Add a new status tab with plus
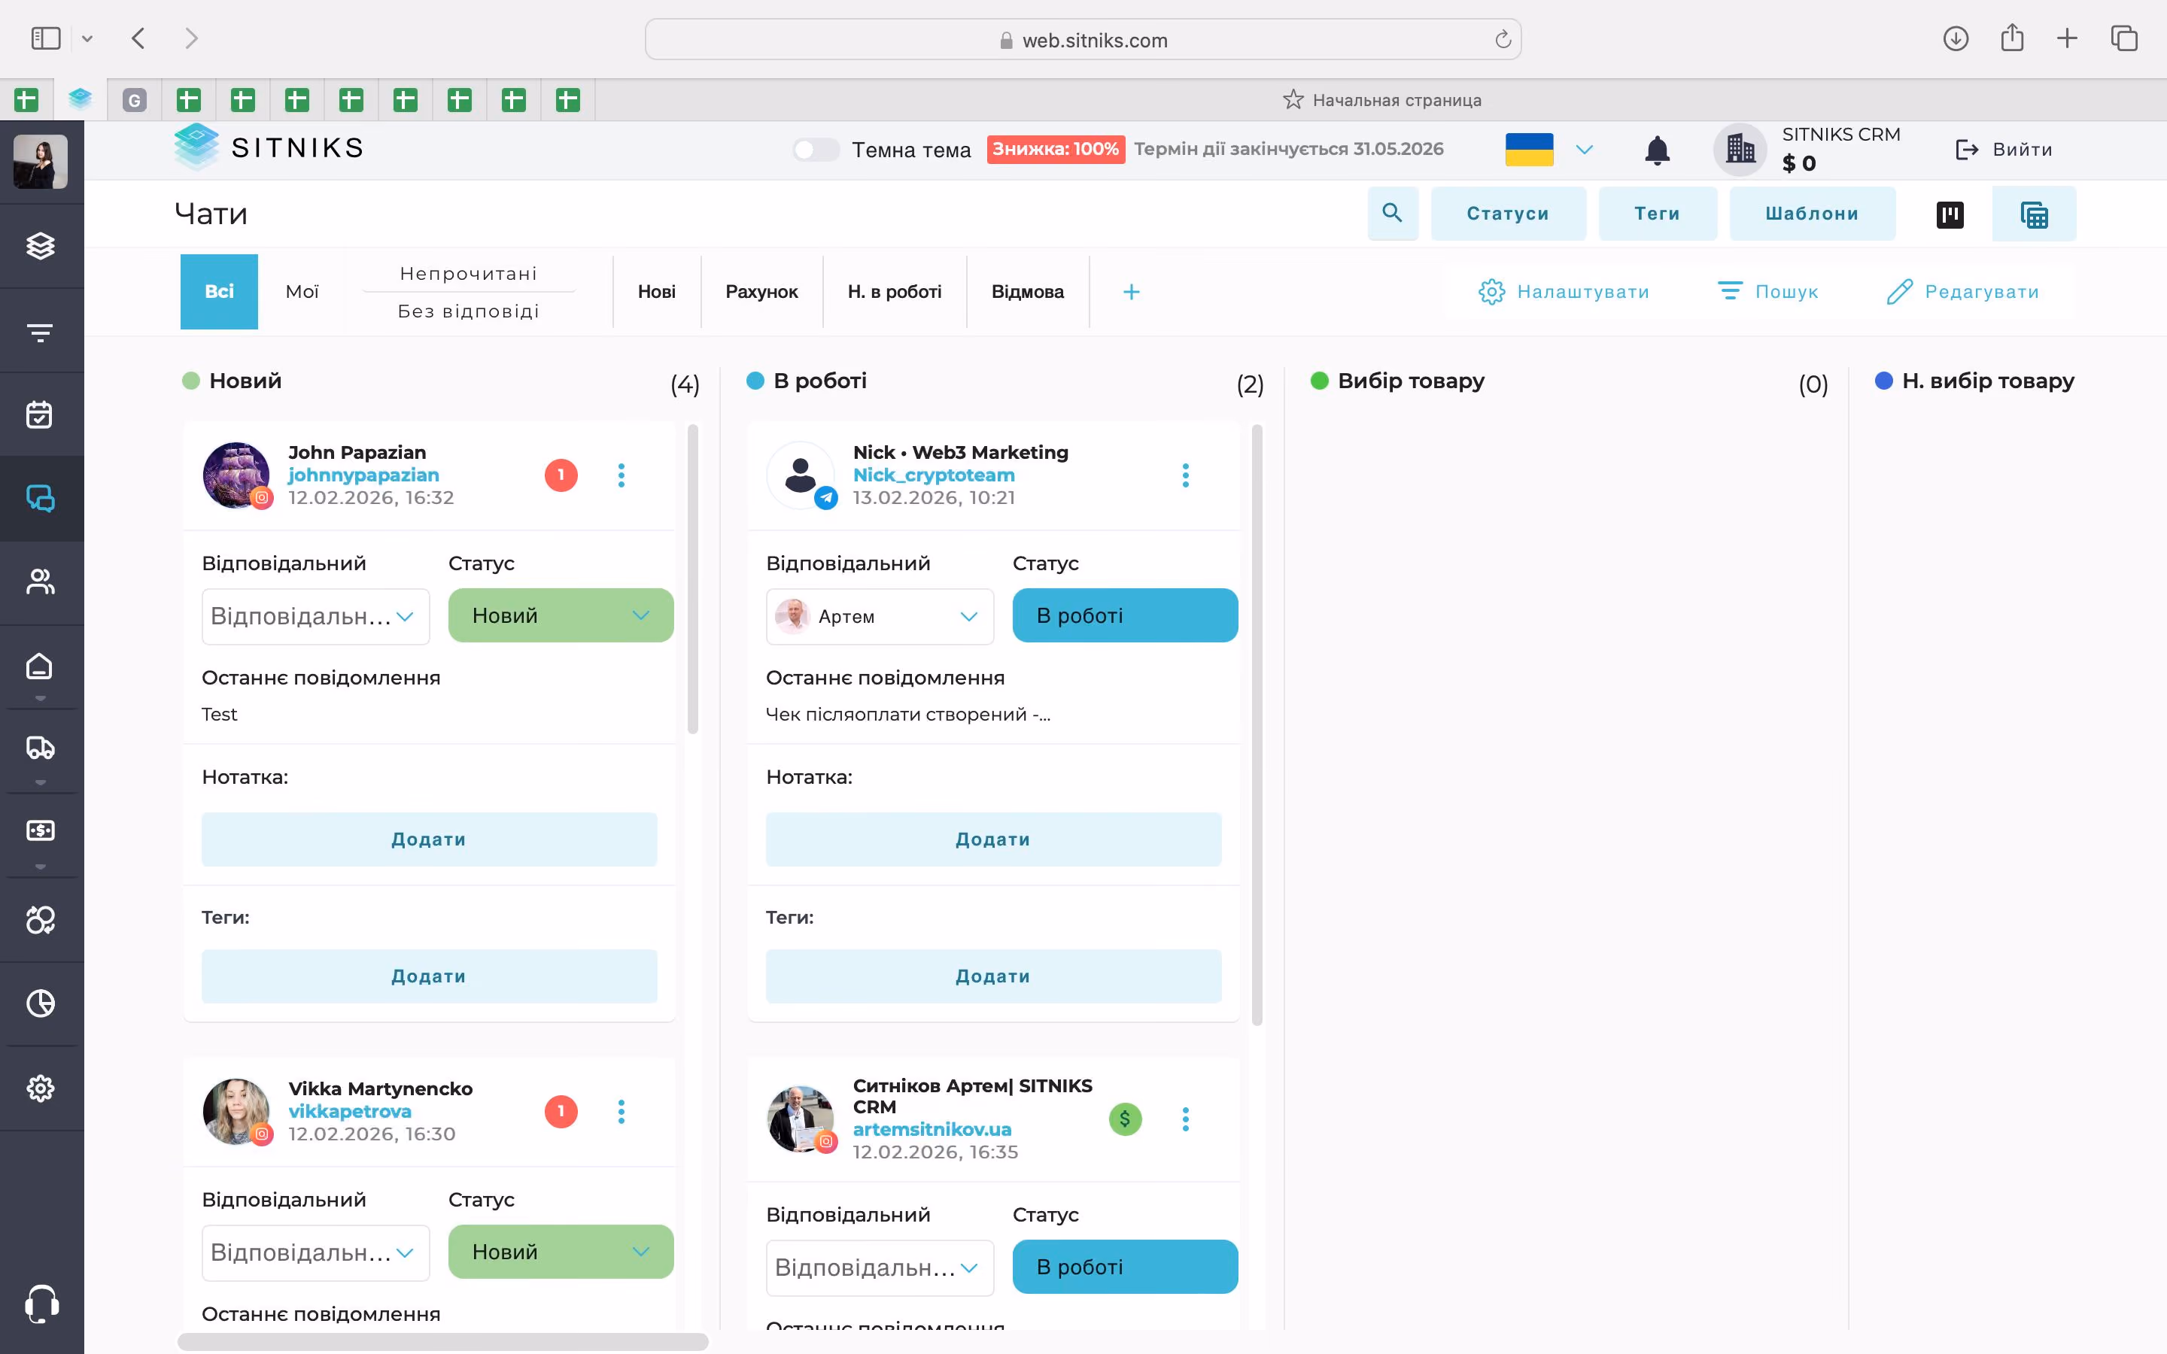 click(1132, 292)
